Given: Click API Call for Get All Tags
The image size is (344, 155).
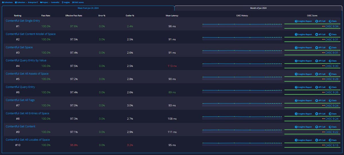Looking at the screenshot, I should (x=320, y=100).
